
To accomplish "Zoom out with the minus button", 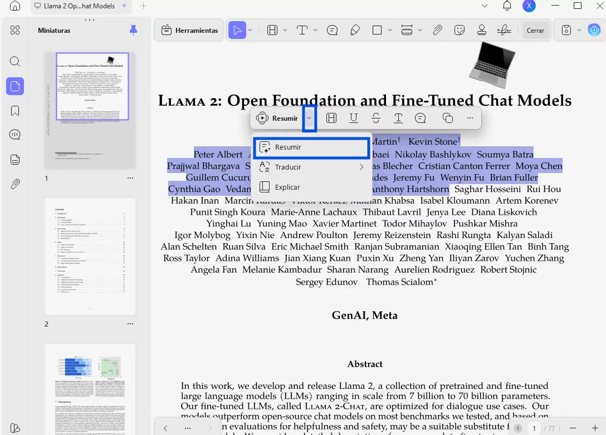I will pyautogui.click(x=573, y=428).
